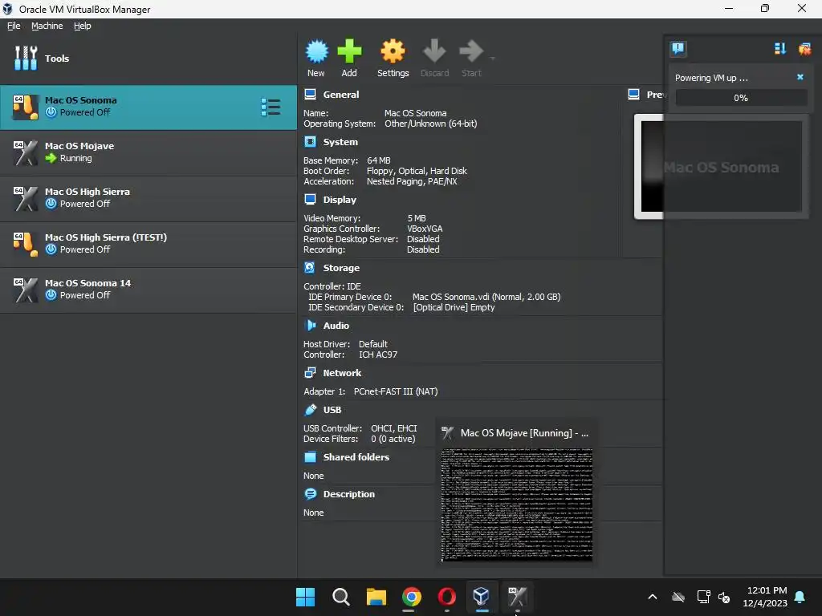Cancel the Powering VM up notification
Viewport: 822px width, 616px height.
coord(800,77)
